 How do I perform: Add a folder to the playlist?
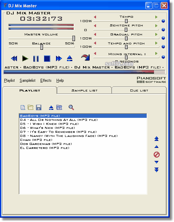(x=59, y=107)
